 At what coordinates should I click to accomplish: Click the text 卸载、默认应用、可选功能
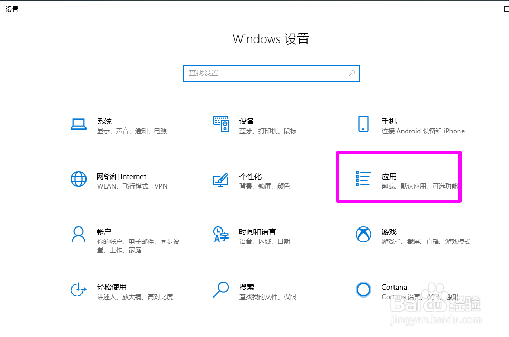(420, 186)
